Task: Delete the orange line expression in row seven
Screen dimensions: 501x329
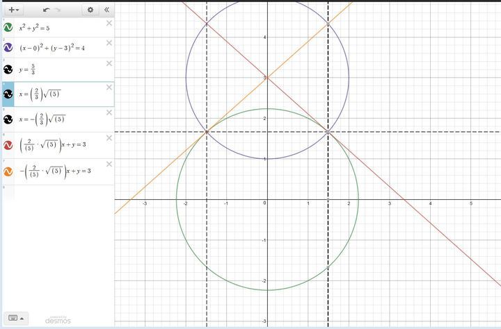Action: [x=109, y=164]
